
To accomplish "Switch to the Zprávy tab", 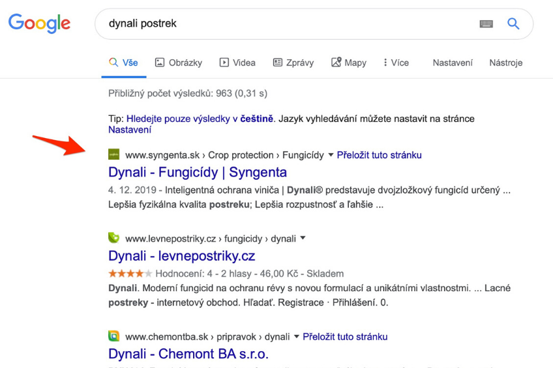I will point(293,63).
